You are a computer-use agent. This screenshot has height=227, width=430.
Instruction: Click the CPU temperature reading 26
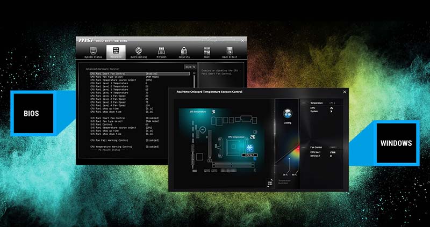pyautogui.click(x=253, y=137)
